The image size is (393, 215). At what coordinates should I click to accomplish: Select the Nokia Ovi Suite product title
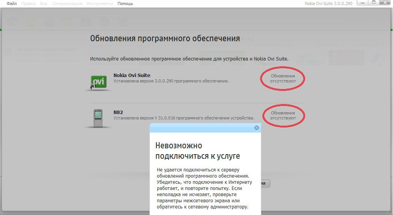132,75
